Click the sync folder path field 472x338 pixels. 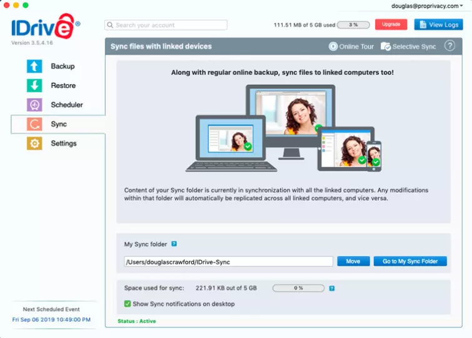point(228,262)
